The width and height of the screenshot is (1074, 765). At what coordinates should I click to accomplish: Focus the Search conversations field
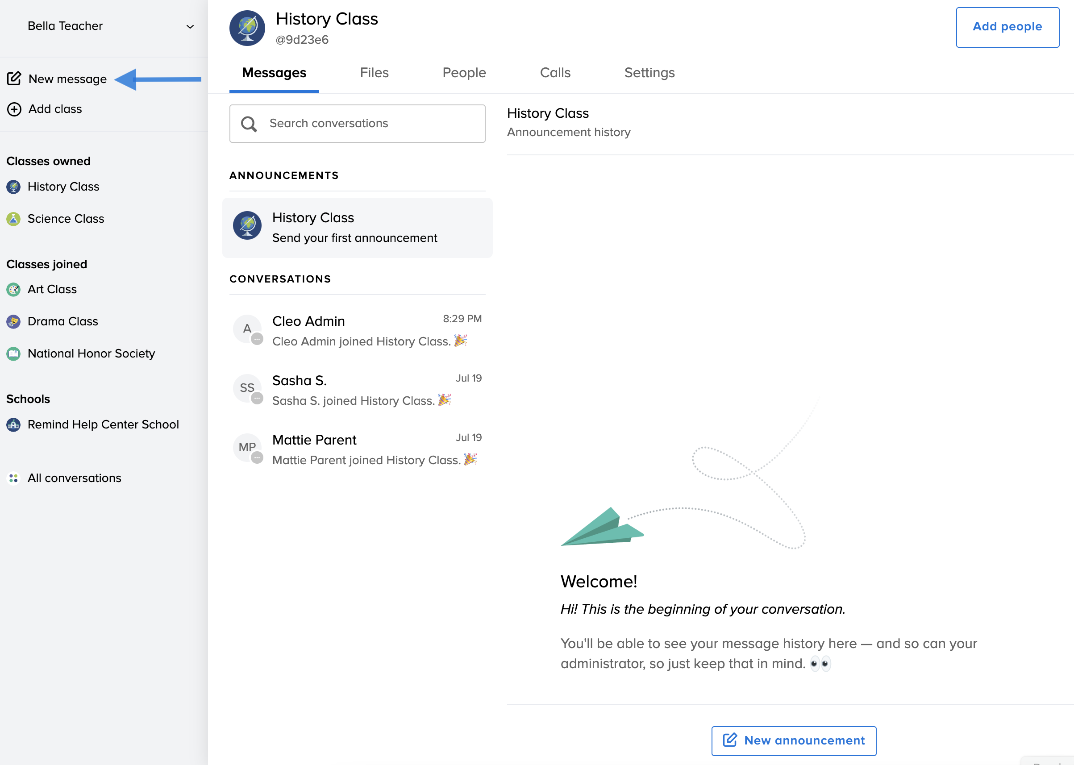[357, 124]
